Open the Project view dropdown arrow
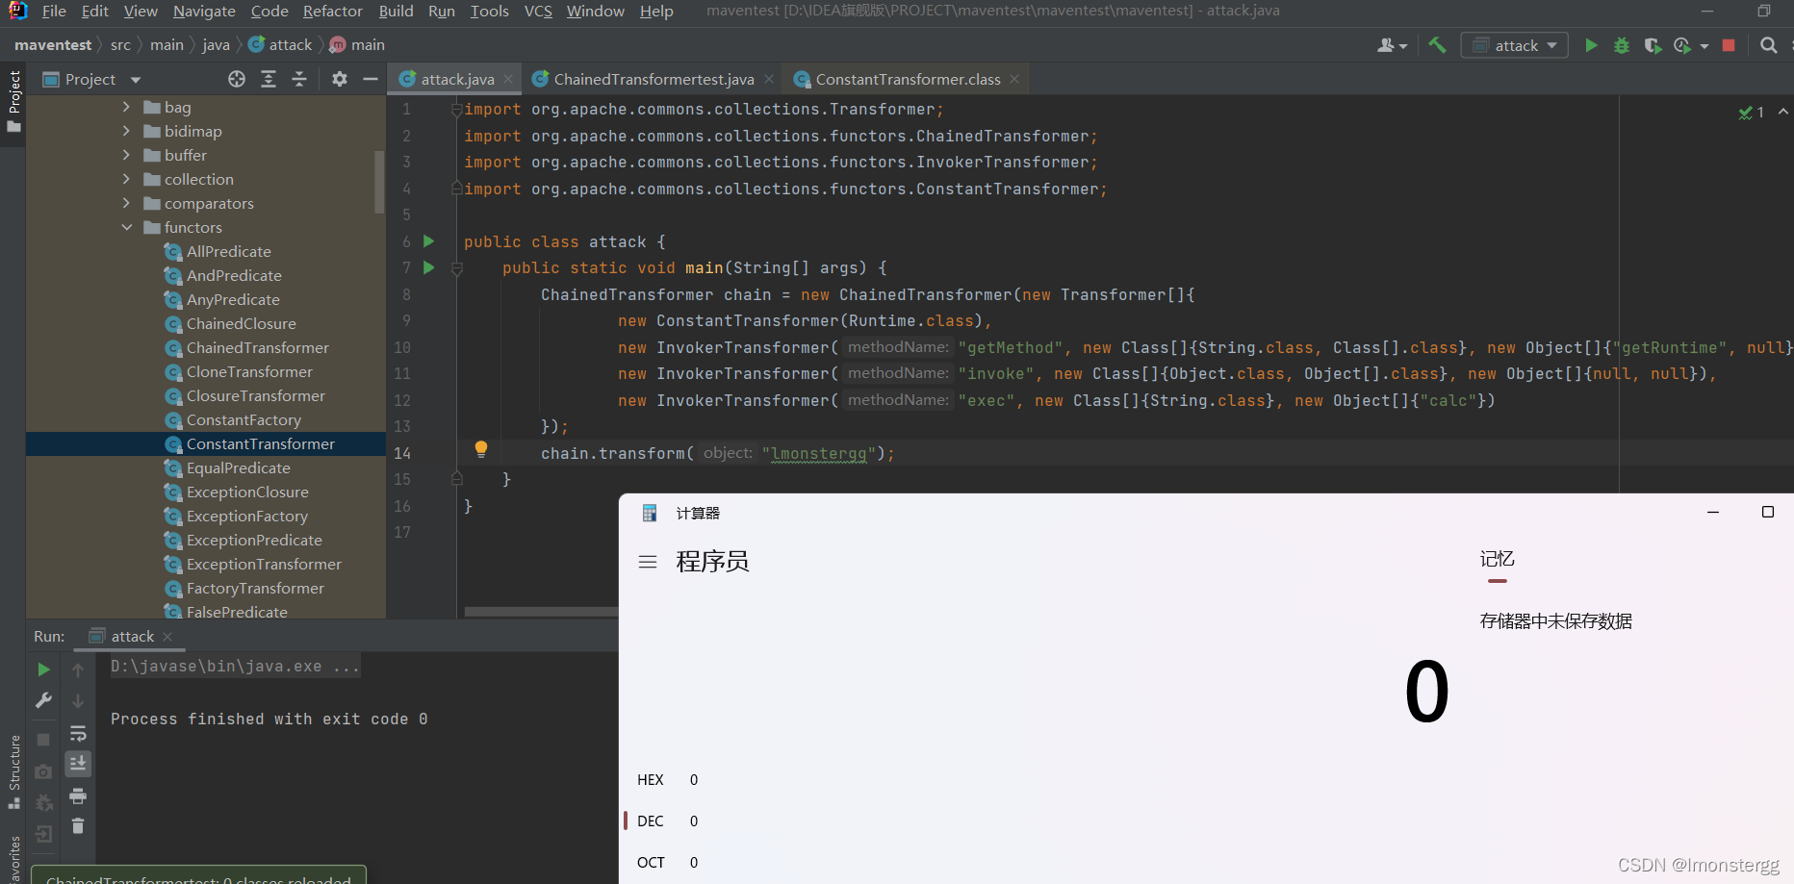The height and width of the screenshot is (884, 1794). coord(136,80)
